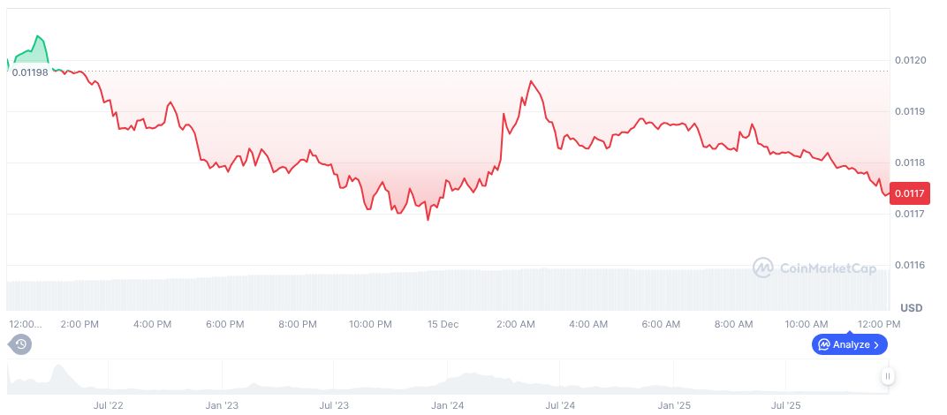Viewport: 947px width, 415px height.
Task: Click the CoinMarketCap watermark logo icon
Action: (763, 267)
